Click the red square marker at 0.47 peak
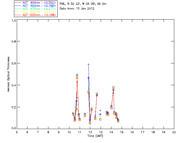Image resolution: width=179 pixels, height=143 pixels. pos(77,77)
